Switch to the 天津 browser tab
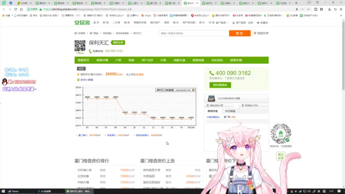Viewport: 345px width, 194px height. click(116, 3)
